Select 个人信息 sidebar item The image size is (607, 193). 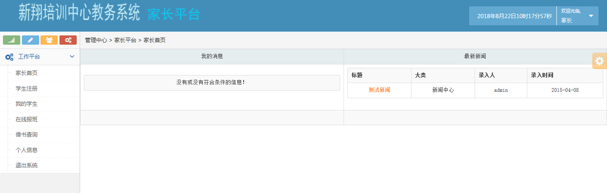[27, 150]
